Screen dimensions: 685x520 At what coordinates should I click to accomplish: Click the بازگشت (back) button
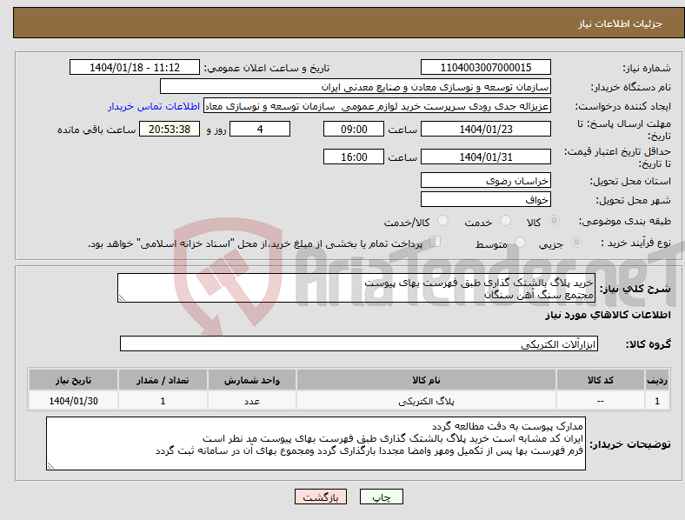coord(321,497)
